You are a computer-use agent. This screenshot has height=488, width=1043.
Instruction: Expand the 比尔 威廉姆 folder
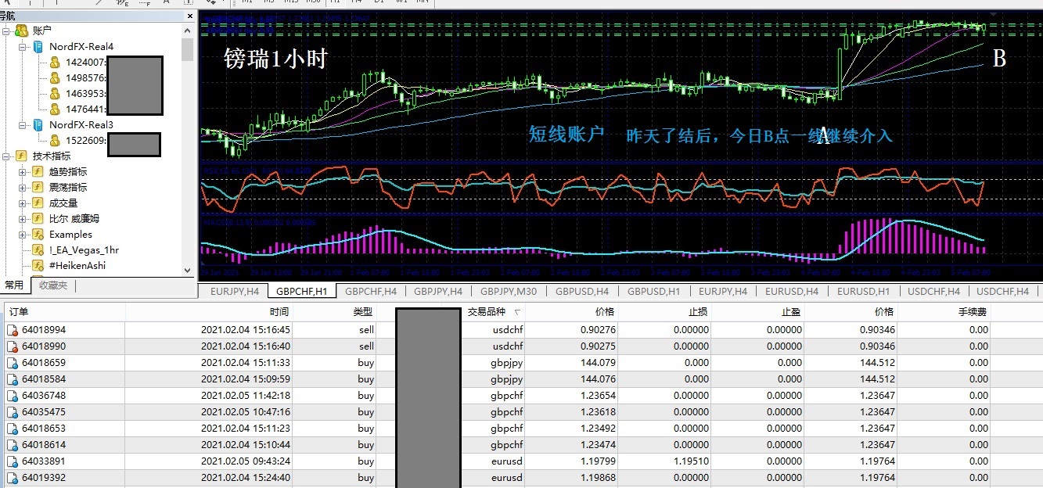(x=23, y=218)
